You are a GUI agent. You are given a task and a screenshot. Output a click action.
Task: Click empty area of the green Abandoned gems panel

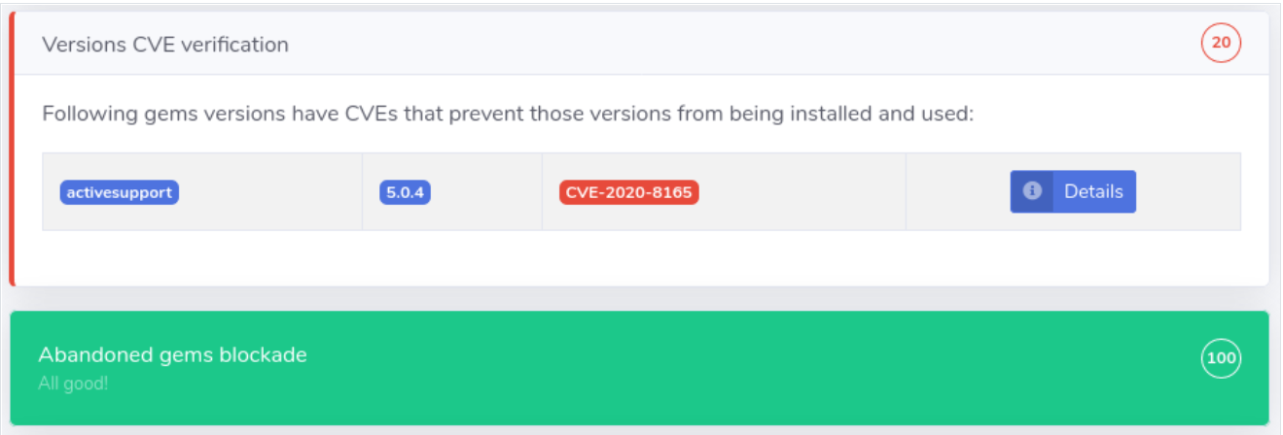(x=681, y=369)
